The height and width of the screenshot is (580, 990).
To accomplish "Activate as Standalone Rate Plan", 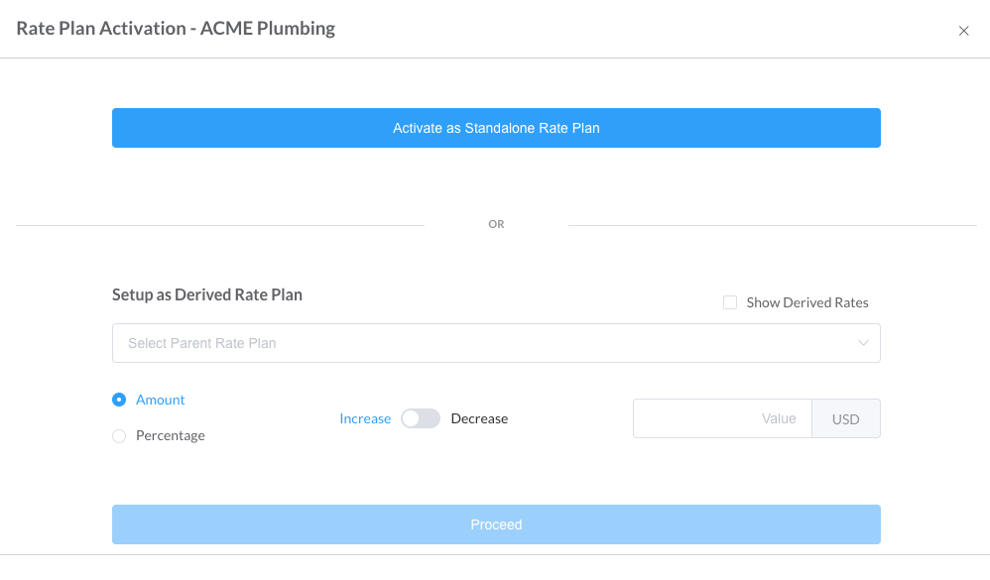I will pyautogui.click(x=495, y=128).
